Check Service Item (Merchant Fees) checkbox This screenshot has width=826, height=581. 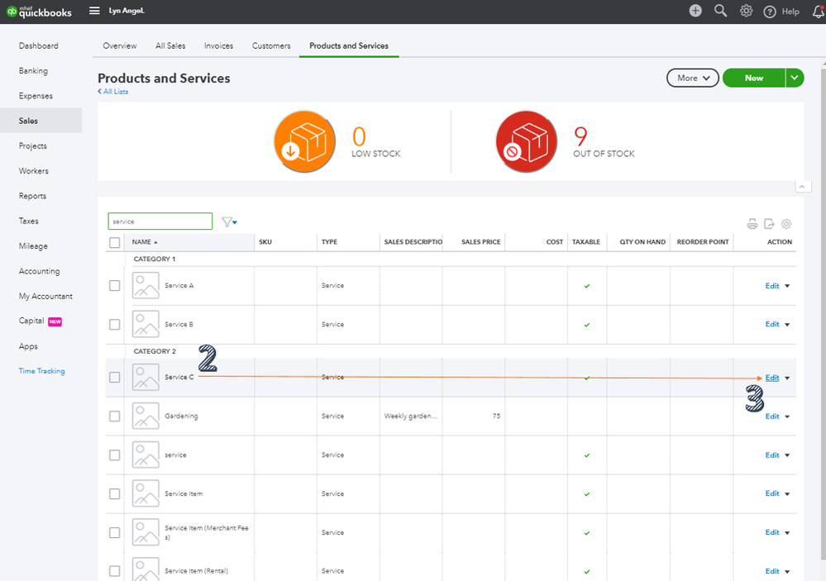114,532
